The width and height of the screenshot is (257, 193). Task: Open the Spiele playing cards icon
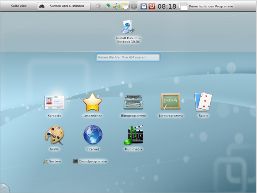click(x=203, y=102)
